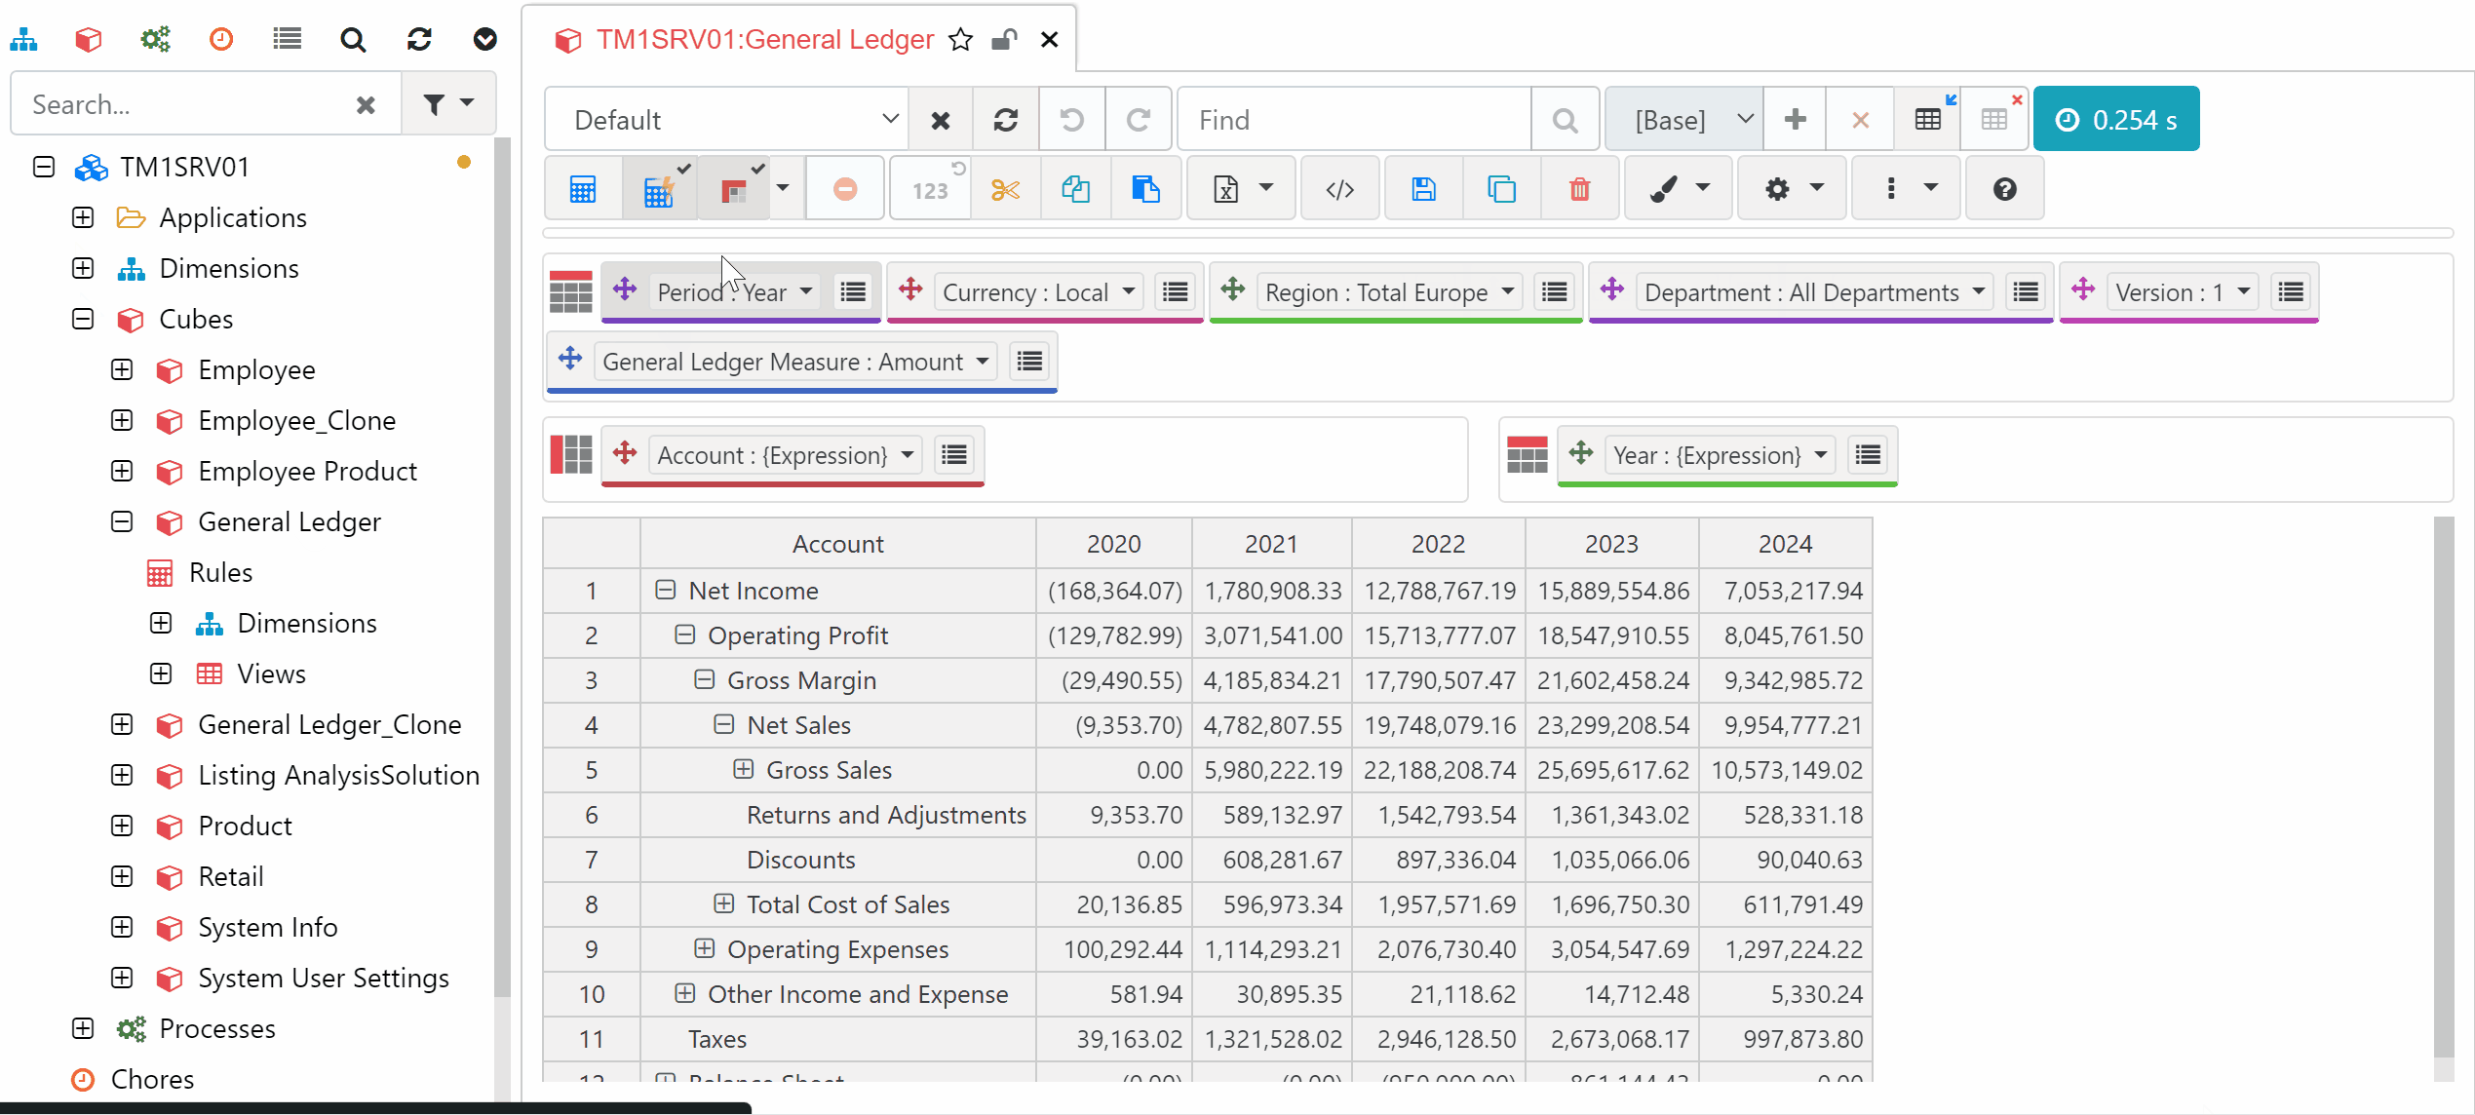Toggle the padlock icon in cube tab
Screen dimensions: 2475x1115
1003,40
